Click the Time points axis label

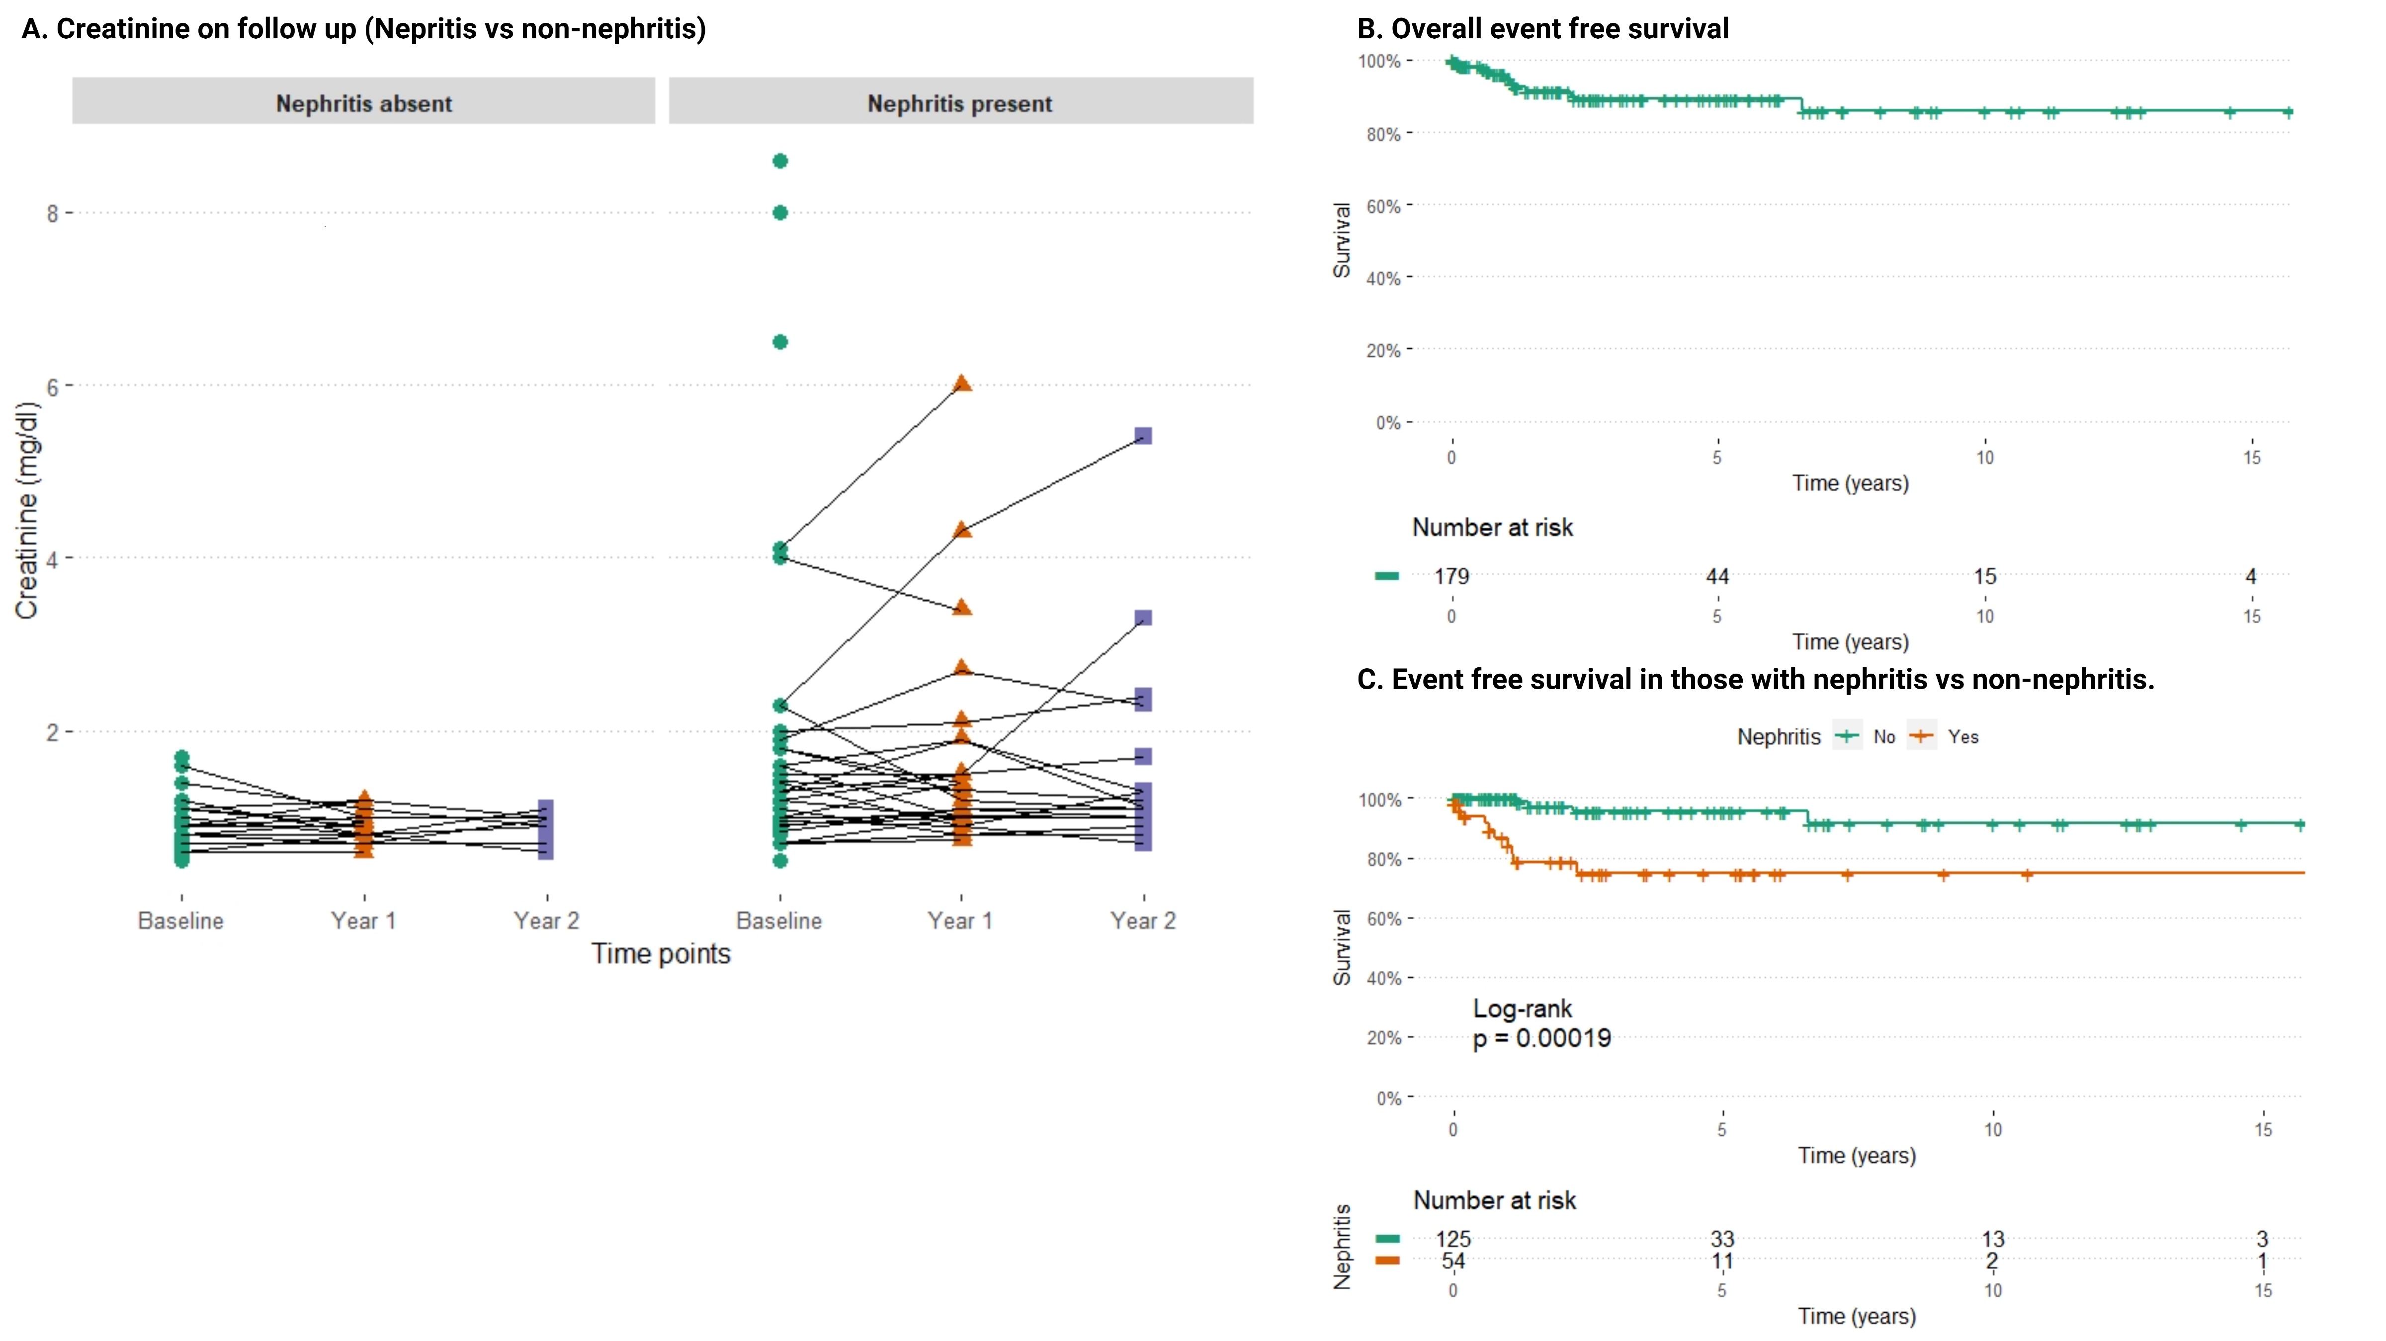tap(661, 953)
